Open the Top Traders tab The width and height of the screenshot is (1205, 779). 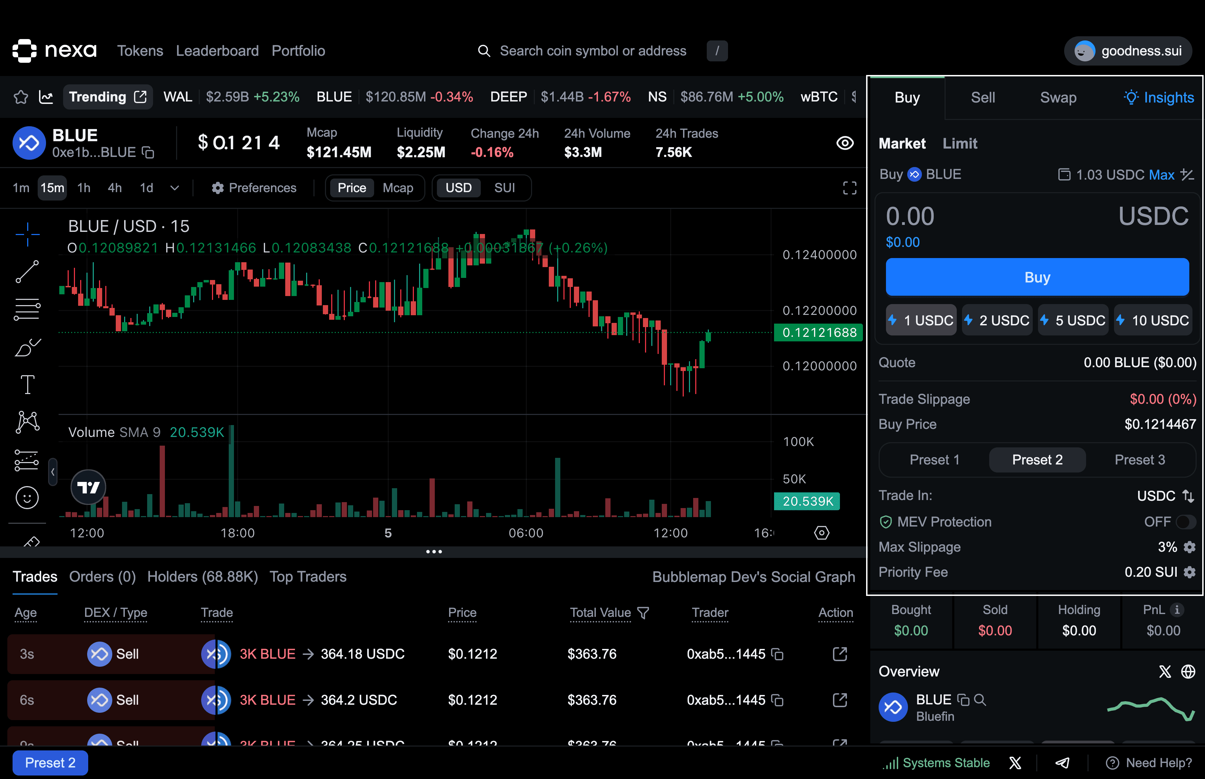308,577
